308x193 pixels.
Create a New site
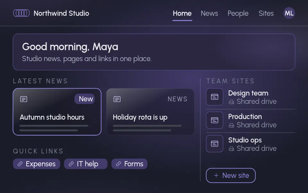(x=231, y=176)
